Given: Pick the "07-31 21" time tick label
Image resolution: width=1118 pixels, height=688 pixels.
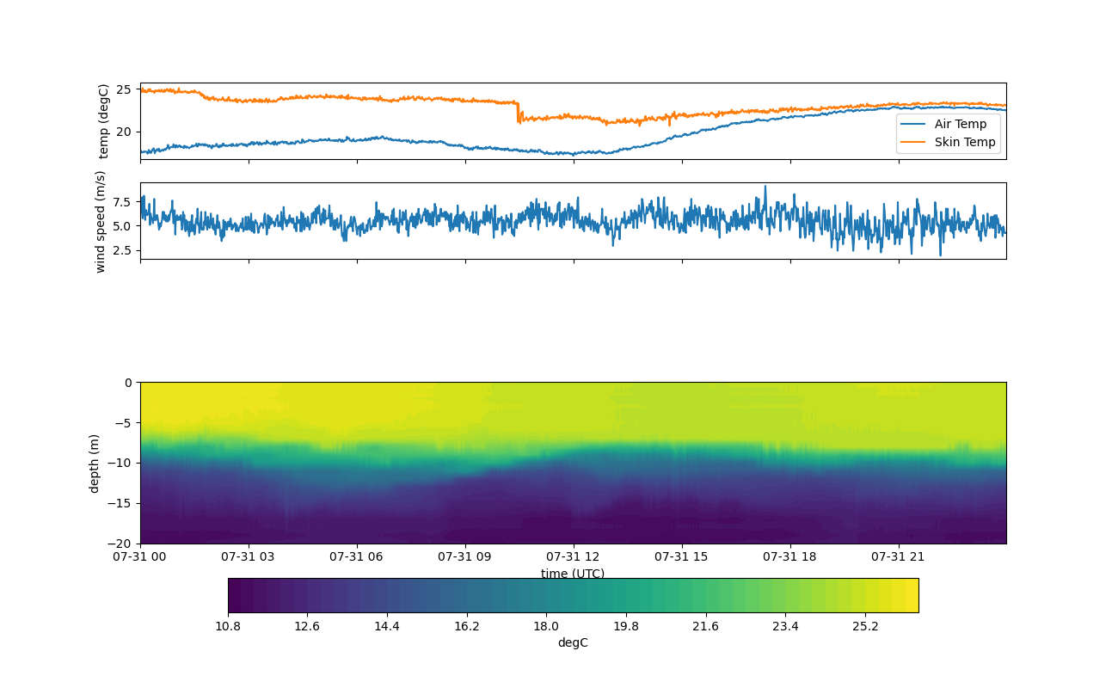Looking at the screenshot, I should 899,557.
